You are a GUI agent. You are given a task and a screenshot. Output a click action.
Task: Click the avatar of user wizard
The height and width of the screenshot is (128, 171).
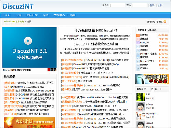tap(141, 125)
